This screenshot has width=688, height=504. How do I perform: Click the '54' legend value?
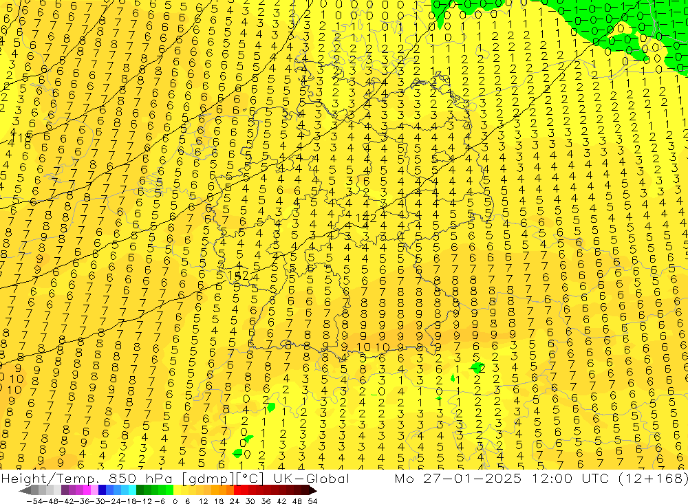point(312,501)
